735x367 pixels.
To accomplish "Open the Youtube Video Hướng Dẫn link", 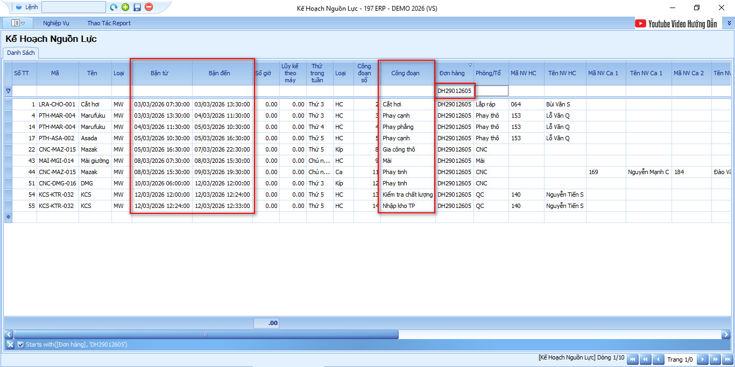I will [x=676, y=23].
